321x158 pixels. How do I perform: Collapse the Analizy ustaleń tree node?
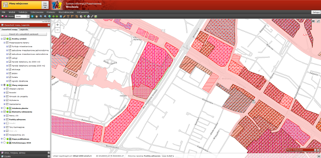(x=2, y=39)
